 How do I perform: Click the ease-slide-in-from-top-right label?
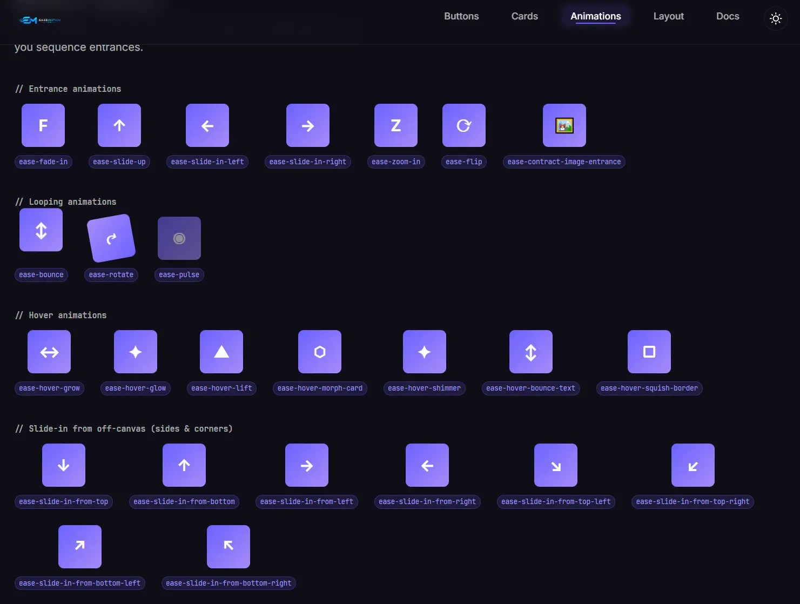click(x=693, y=501)
